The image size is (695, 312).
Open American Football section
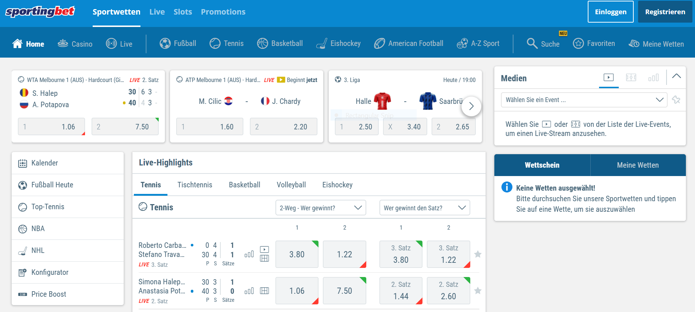(409, 44)
